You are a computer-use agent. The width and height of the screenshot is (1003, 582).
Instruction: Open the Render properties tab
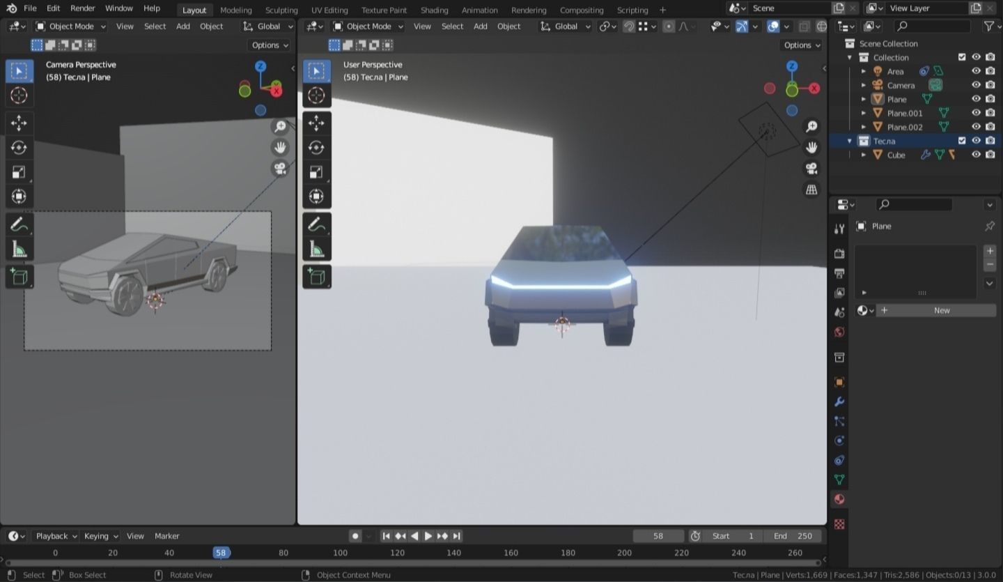pyautogui.click(x=839, y=254)
